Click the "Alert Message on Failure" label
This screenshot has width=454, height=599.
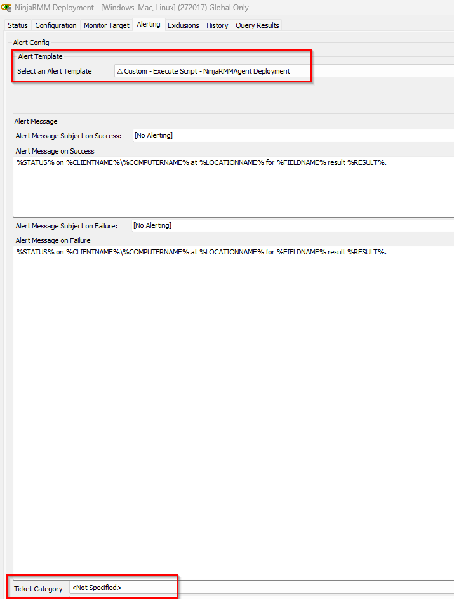pyautogui.click(x=53, y=240)
